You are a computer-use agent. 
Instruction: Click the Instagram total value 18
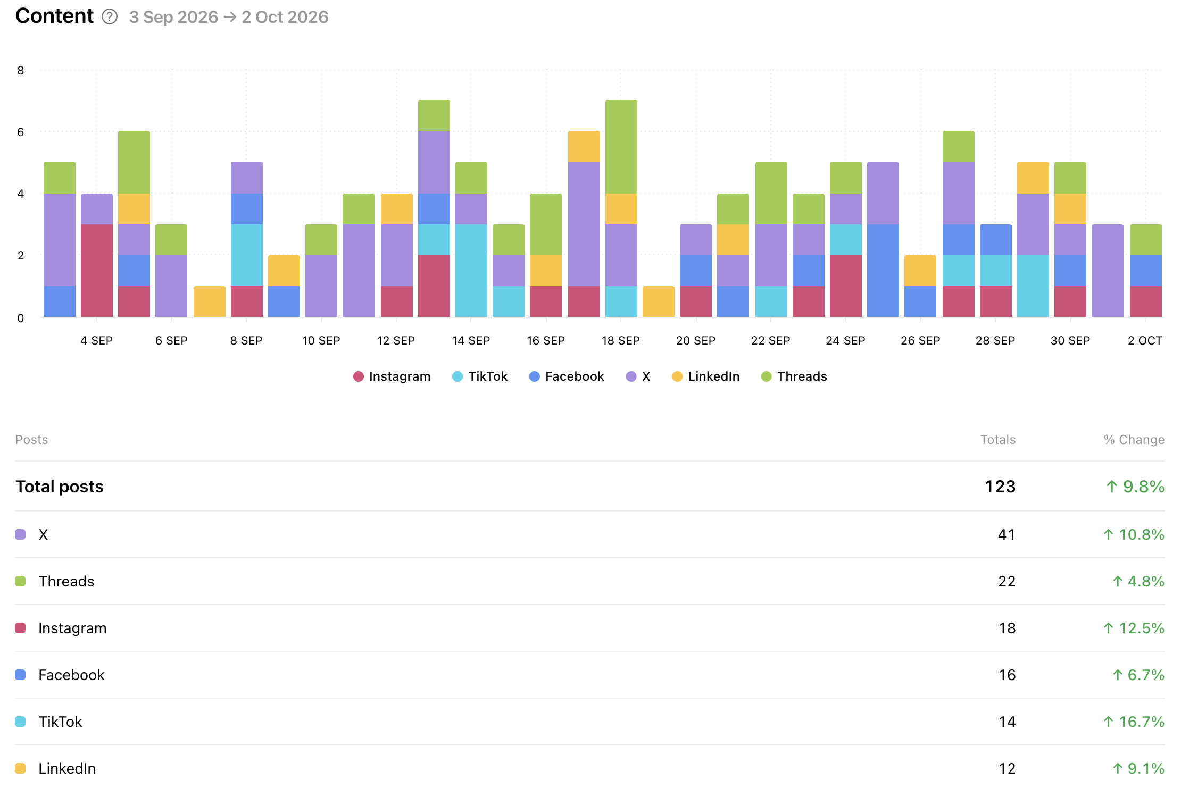pos(1007,628)
